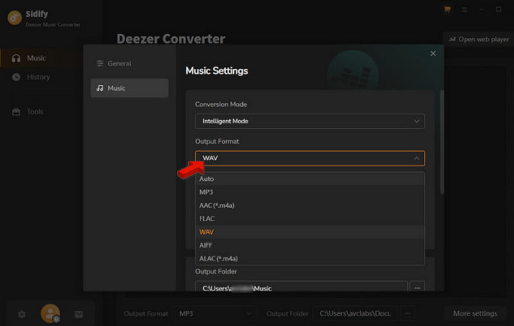Browse folder via bottom bar ellipsis button

coord(407,314)
